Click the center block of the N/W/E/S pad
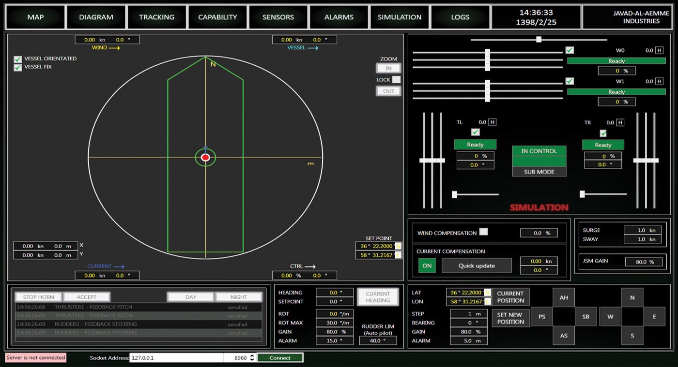 (632, 317)
